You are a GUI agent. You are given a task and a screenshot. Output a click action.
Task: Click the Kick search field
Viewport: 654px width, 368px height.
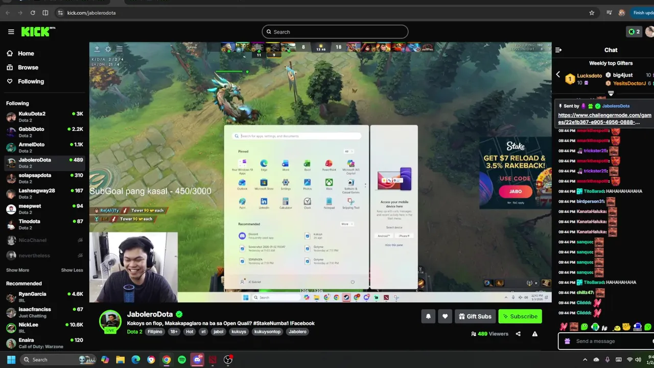[x=335, y=32]
